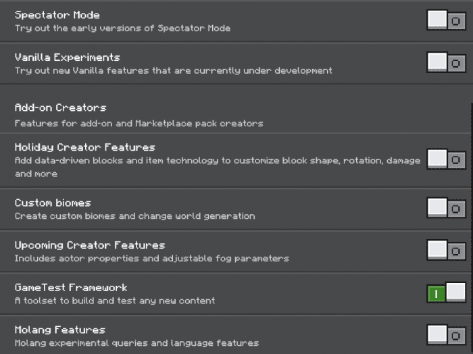The height and width of the screenshot is (354, 473).
Task: Select the Vanilla Experiments option label
Action: [68, 57]
